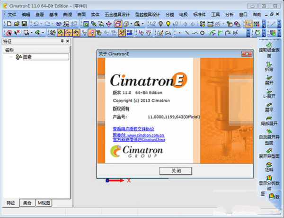Open the 官方新浪微博@CimatronChina link
Image resolution: width=284 pixels, height=218 pixels.
point(139,140)
